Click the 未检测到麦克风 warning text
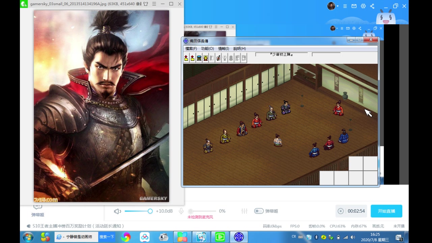Screen dimensions: 432x243 click(x=200, y=217)
